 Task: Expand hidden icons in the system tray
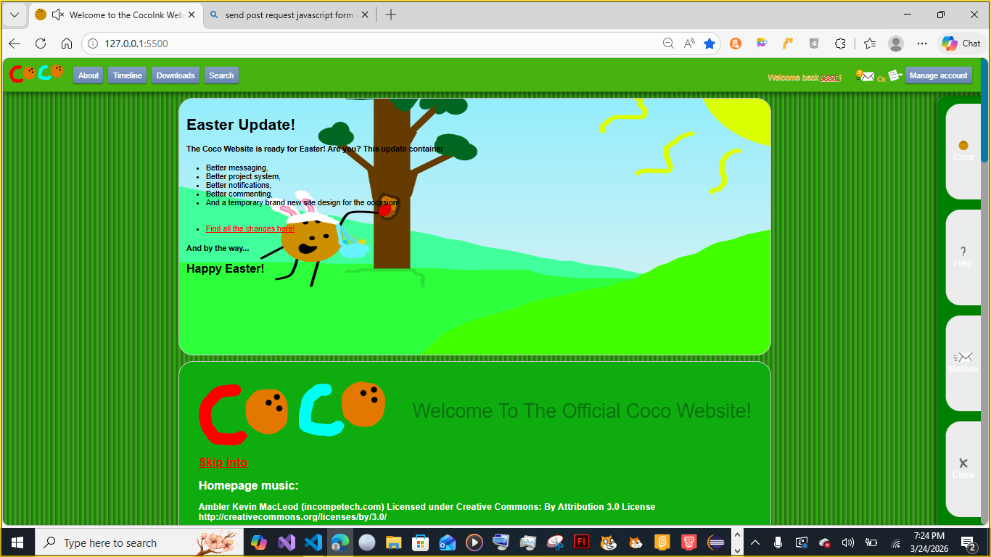(754, 542)
